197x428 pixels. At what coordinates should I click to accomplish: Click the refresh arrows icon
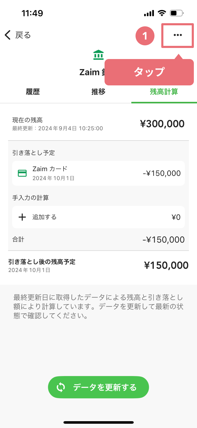61,387
